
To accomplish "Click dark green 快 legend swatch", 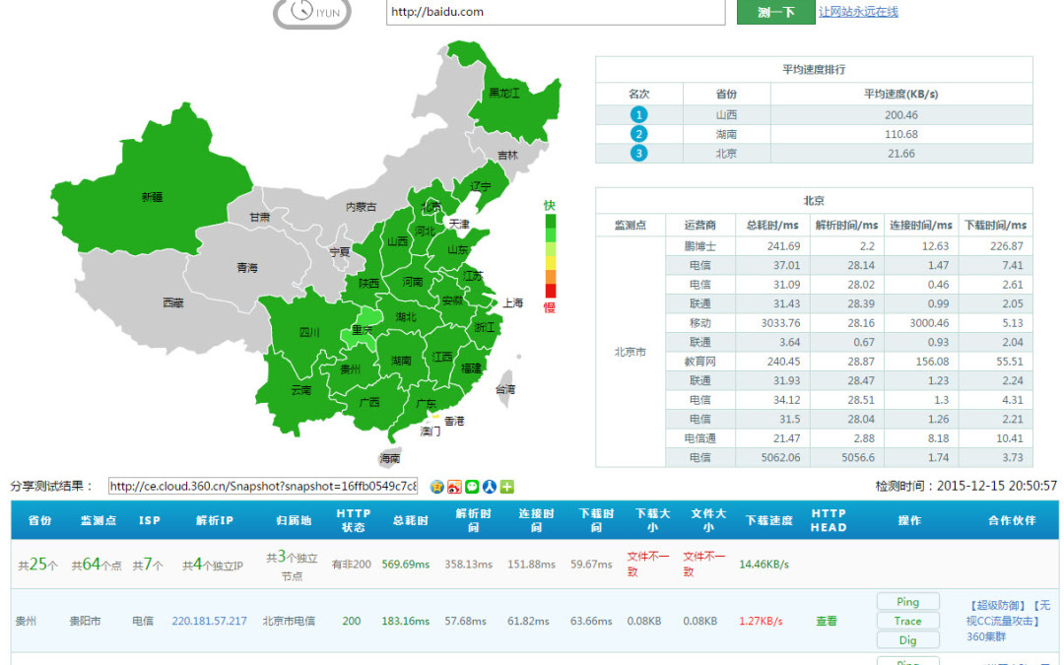I will (x=551, y=222).
